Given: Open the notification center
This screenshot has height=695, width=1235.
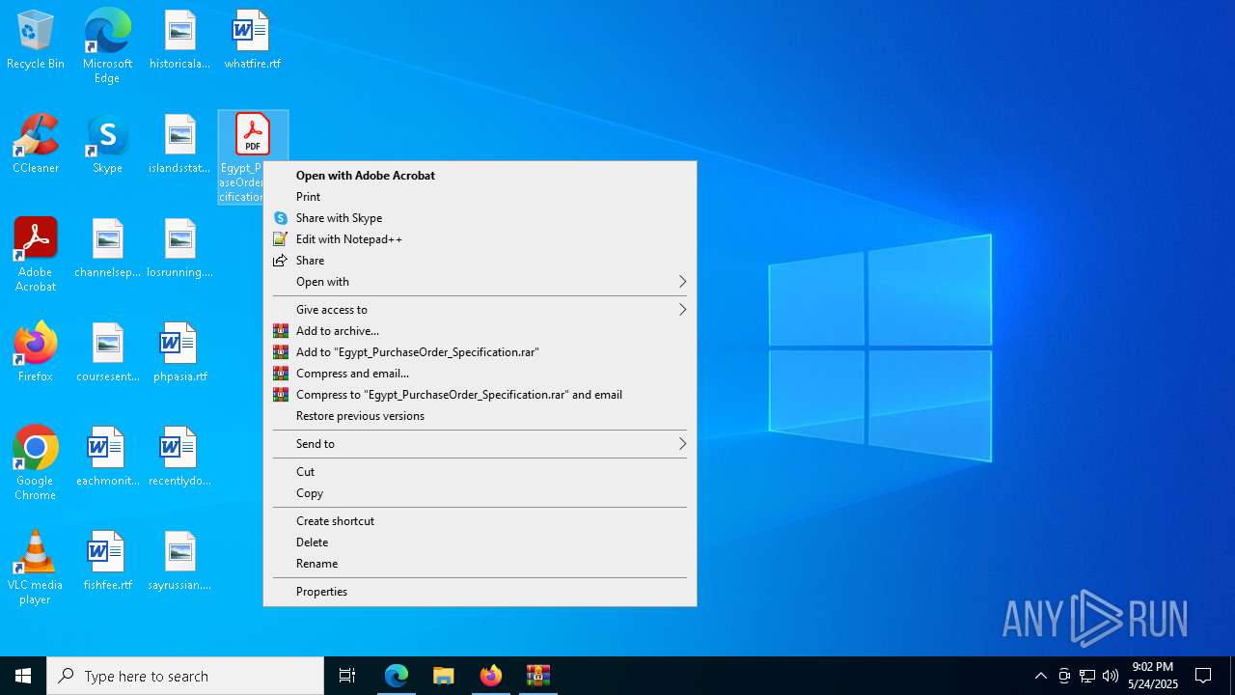Looking at the screenshot, I should tap(1203, 676).
